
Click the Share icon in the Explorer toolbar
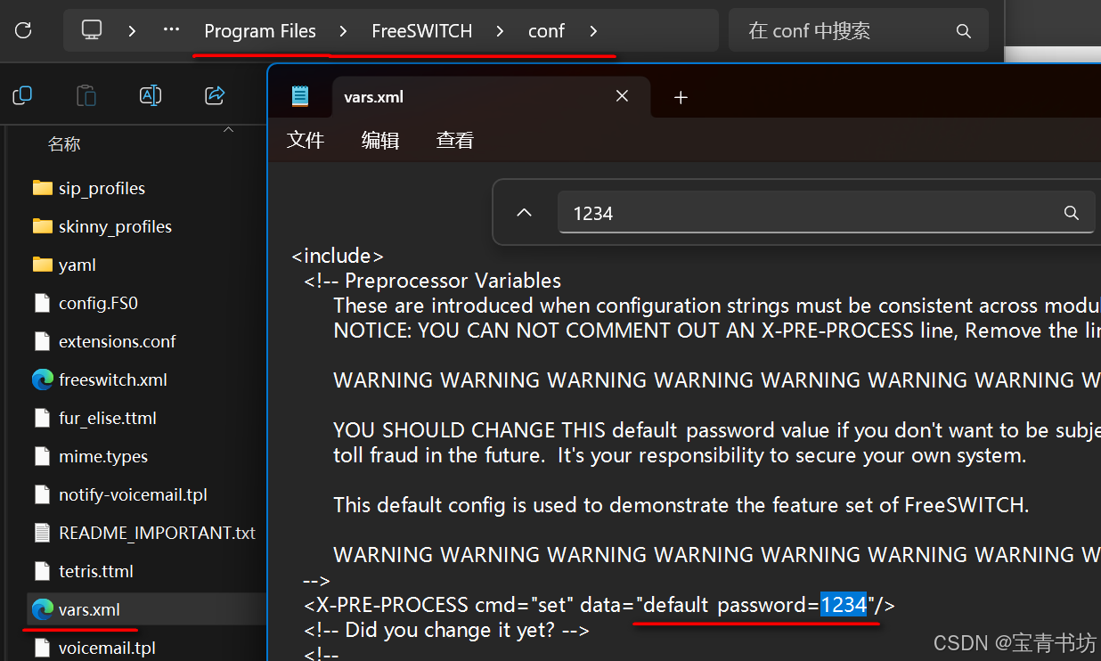pyautogui.click(x=215, y=95)
